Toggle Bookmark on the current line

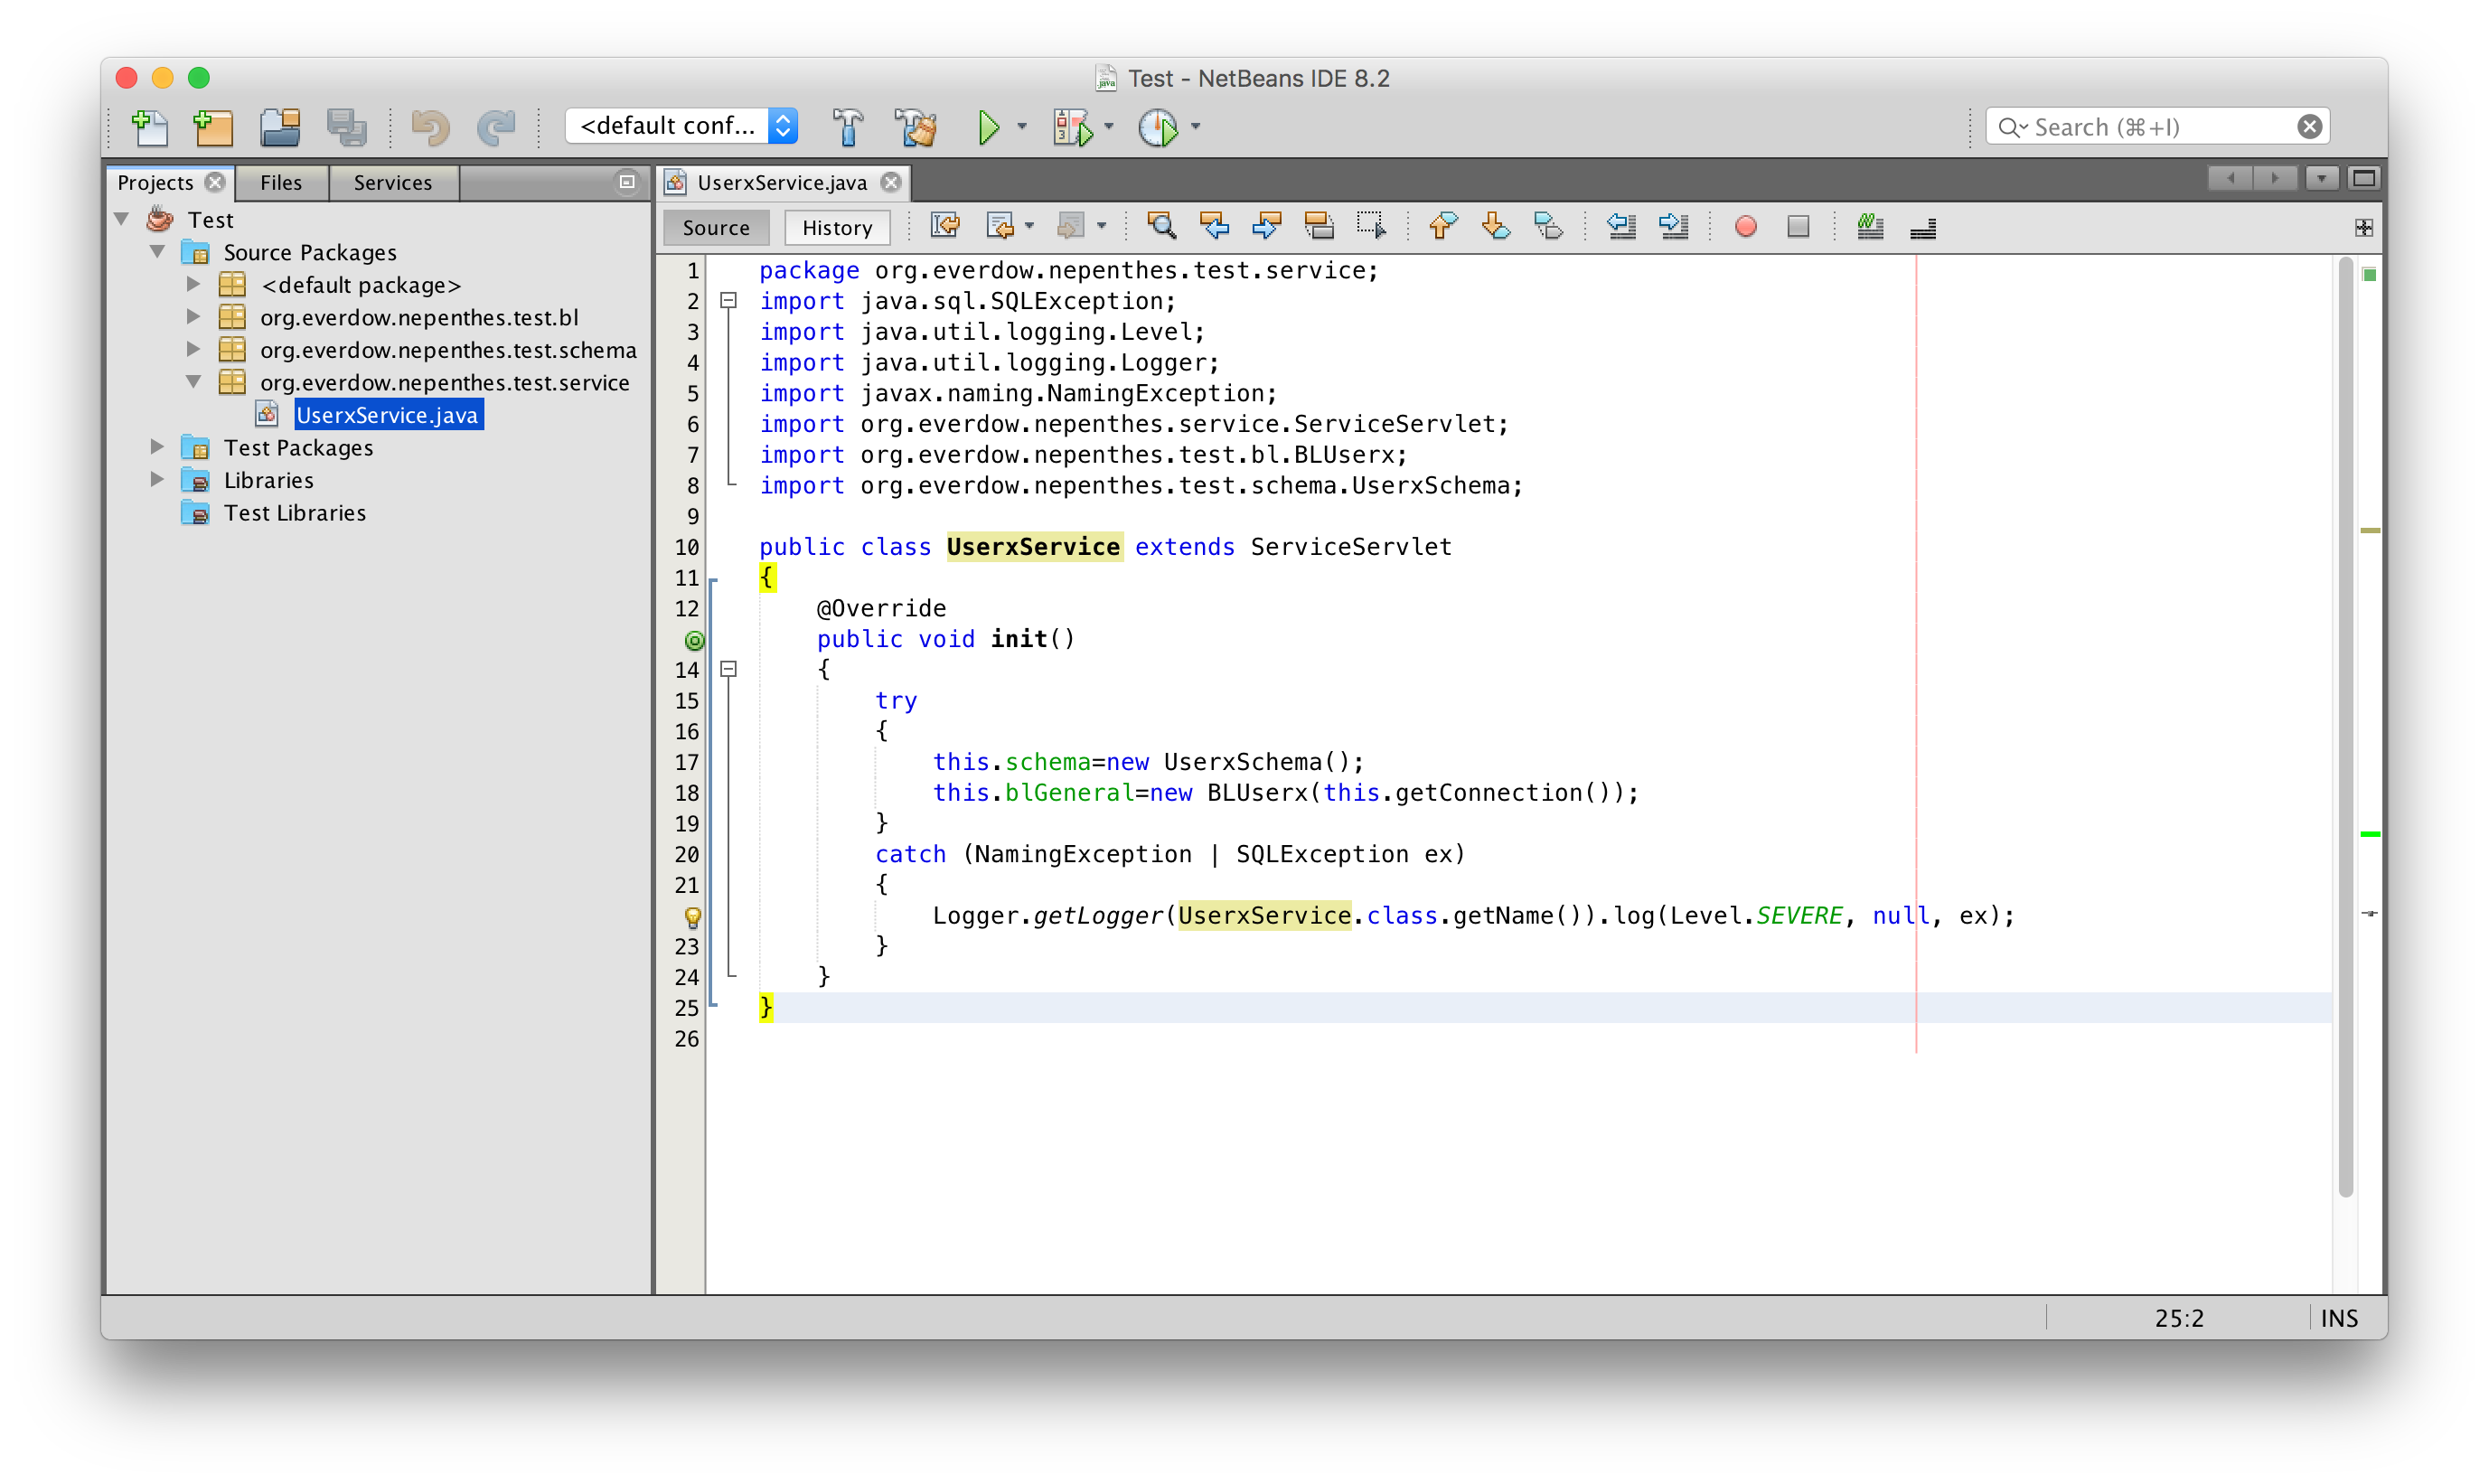tap(1548, 227)
